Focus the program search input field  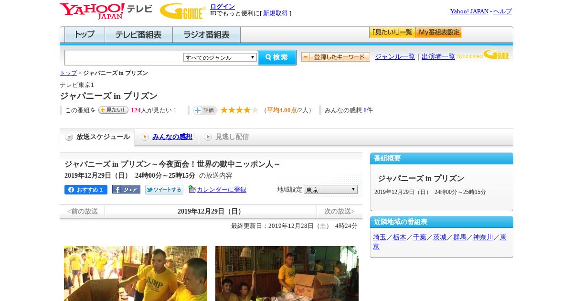pos(124,57)
